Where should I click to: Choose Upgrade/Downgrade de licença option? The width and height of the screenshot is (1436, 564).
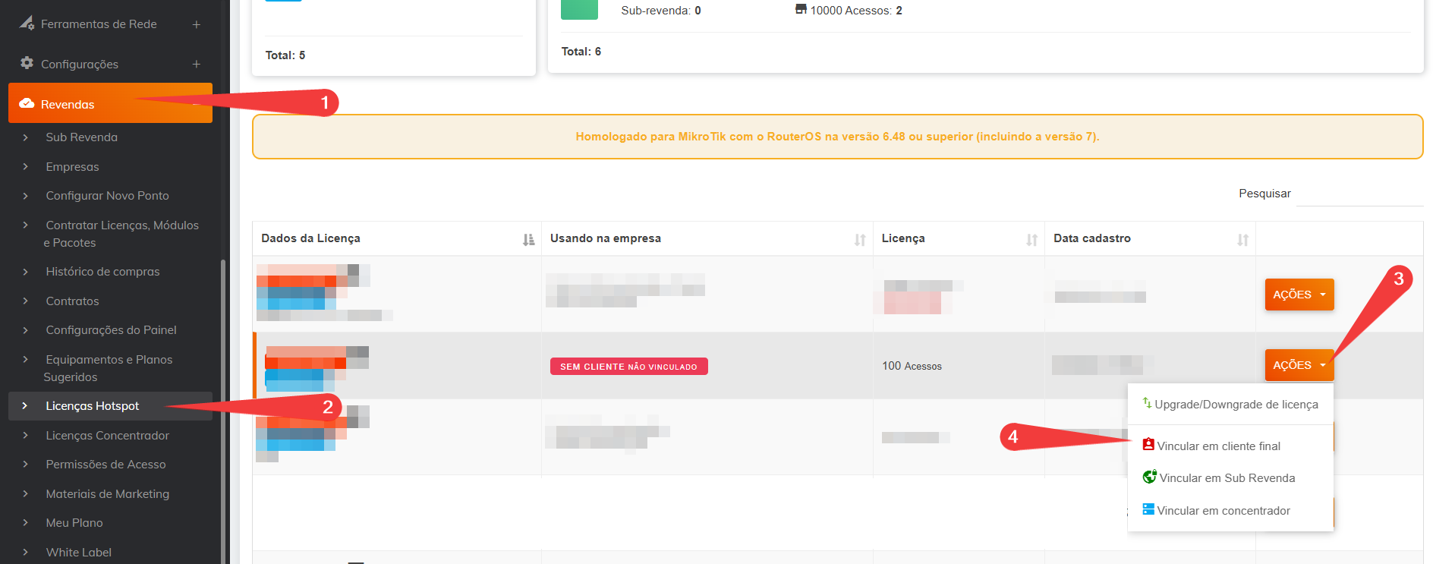click(1236, 405)
